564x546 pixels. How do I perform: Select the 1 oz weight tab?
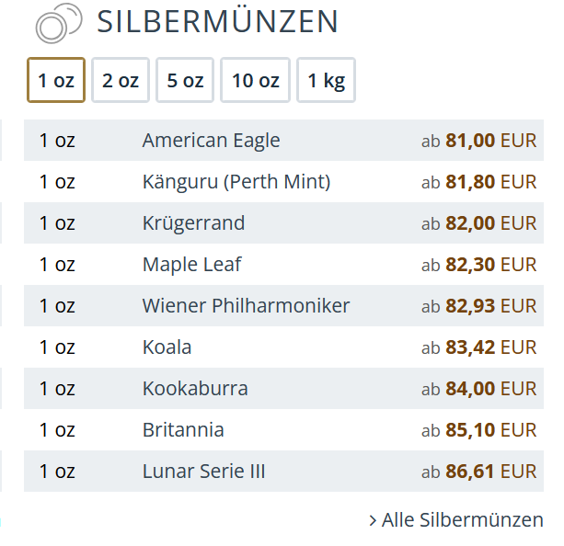click(x=56, y=80)
